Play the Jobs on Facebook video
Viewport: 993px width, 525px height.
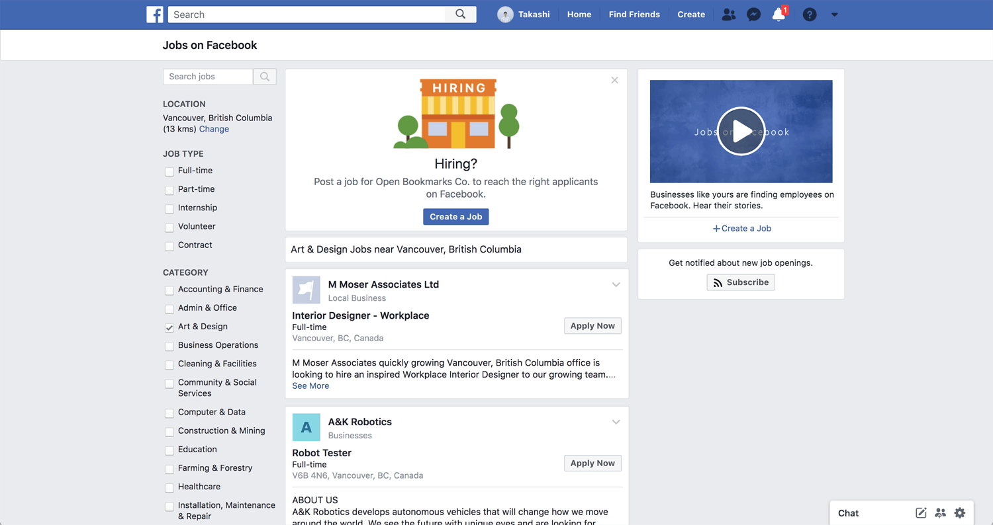point(741,132)
